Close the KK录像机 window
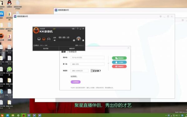 [83, 29]
